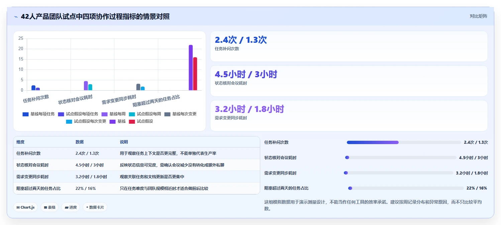This screenshot has height=225, width=501.
Task: Click description starting 用于观察任务上下文是否更完整
Action: pos(168,153)
